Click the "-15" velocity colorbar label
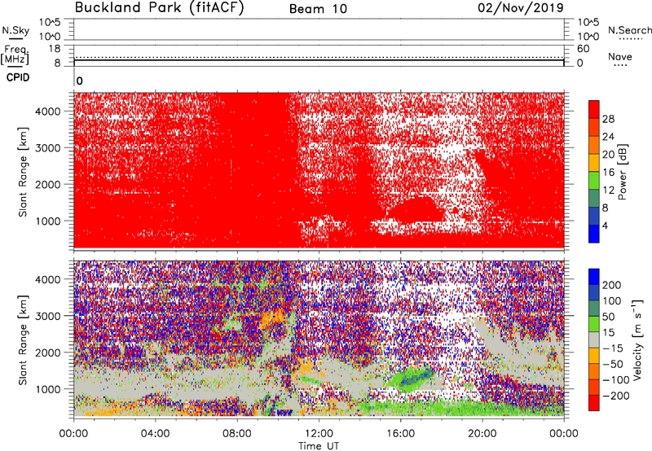The width and height of the screenshot is (652, 451). (x=613, y=348)
